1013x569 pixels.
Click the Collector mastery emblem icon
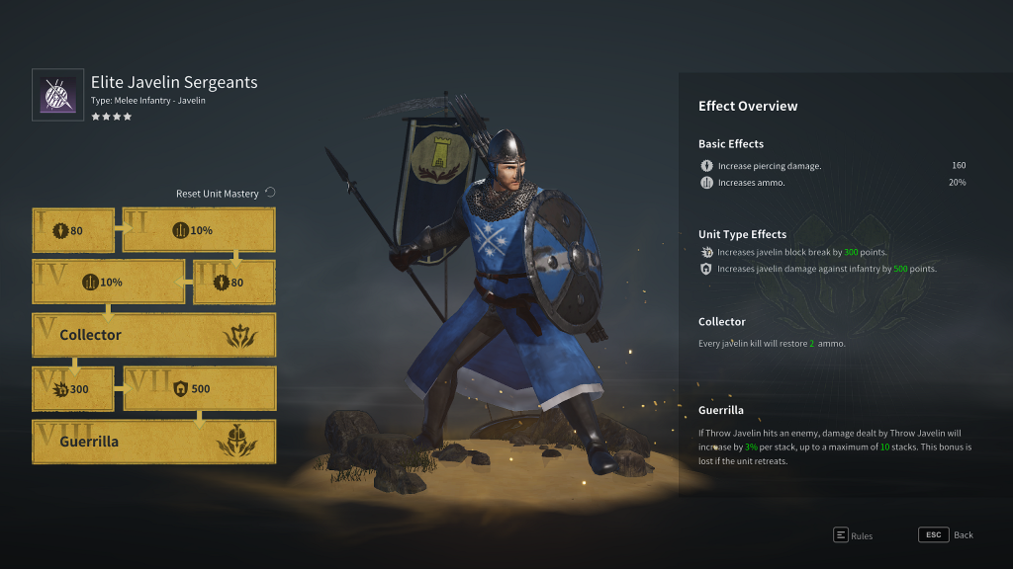(x=239, y=336)
